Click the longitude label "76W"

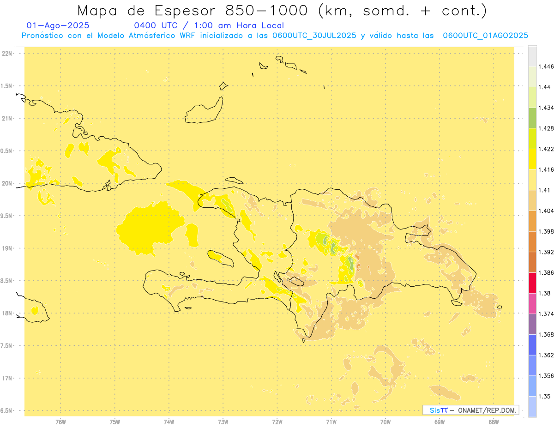click(60, 422)
